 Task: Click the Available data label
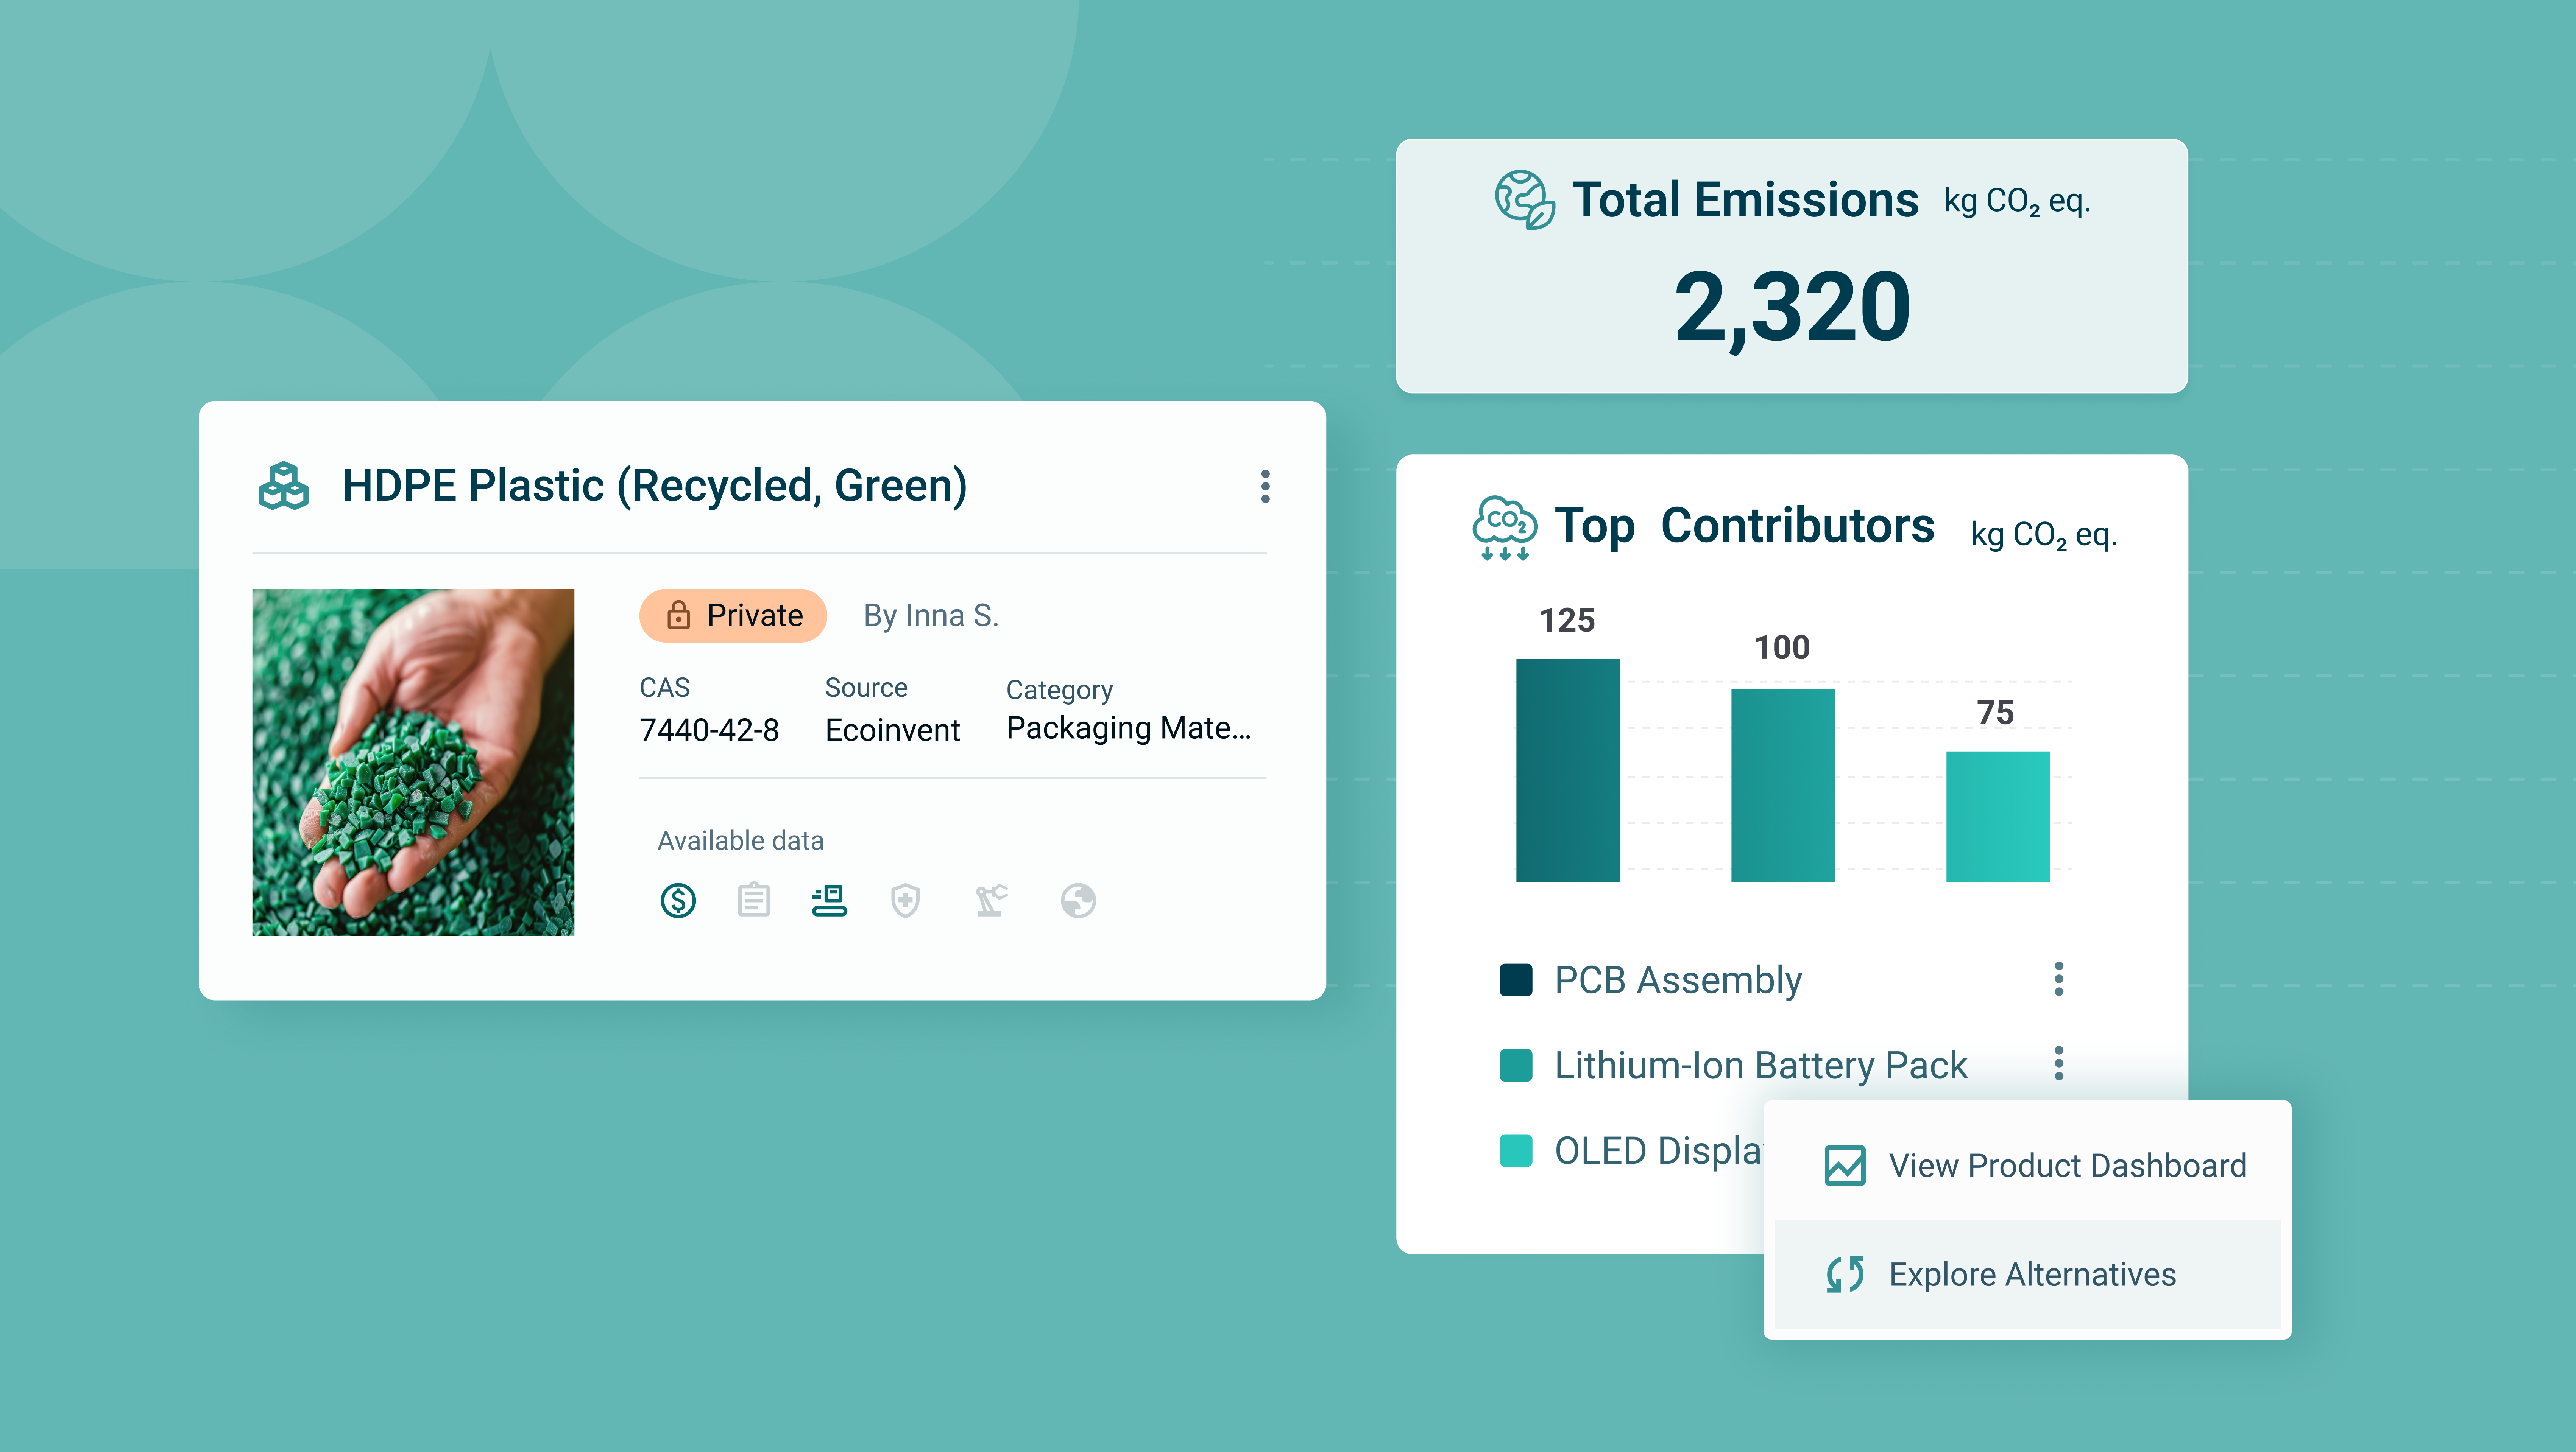click(741, 840)
